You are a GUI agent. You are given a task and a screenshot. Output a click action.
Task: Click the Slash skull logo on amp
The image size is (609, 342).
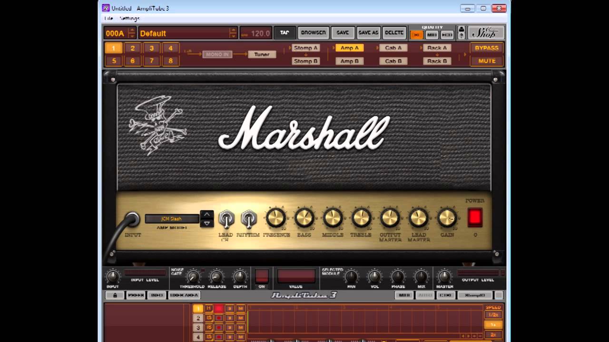point(157,124)
